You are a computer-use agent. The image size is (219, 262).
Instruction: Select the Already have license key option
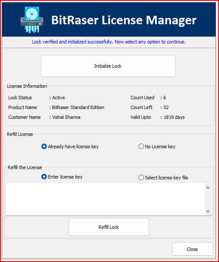[x=70, y=147]
